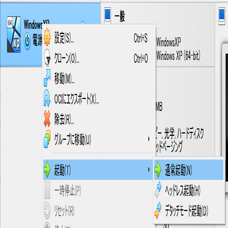
Task: Expand the グループに移動(U) submenu arrow
Action: pos(149,139)
